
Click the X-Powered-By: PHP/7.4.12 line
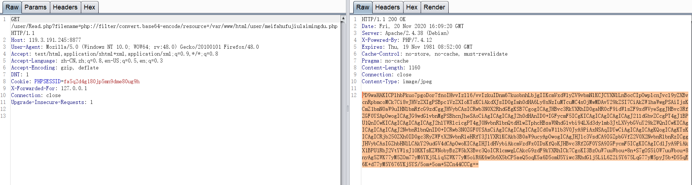397,40
